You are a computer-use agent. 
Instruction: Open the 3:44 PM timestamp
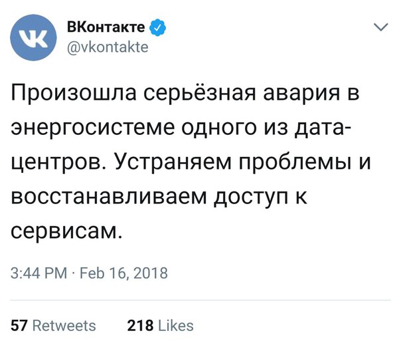coord(39,273)
